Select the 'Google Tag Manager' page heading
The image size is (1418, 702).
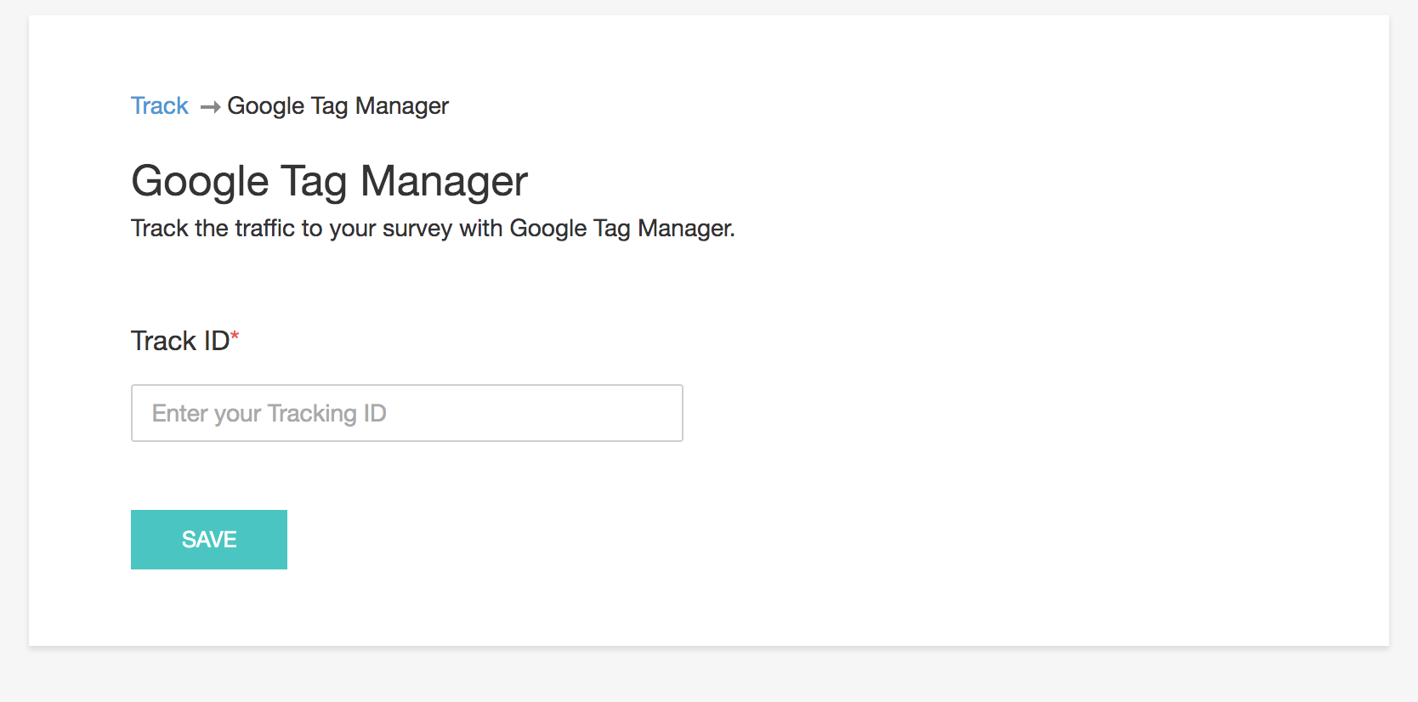coord(330,181)
